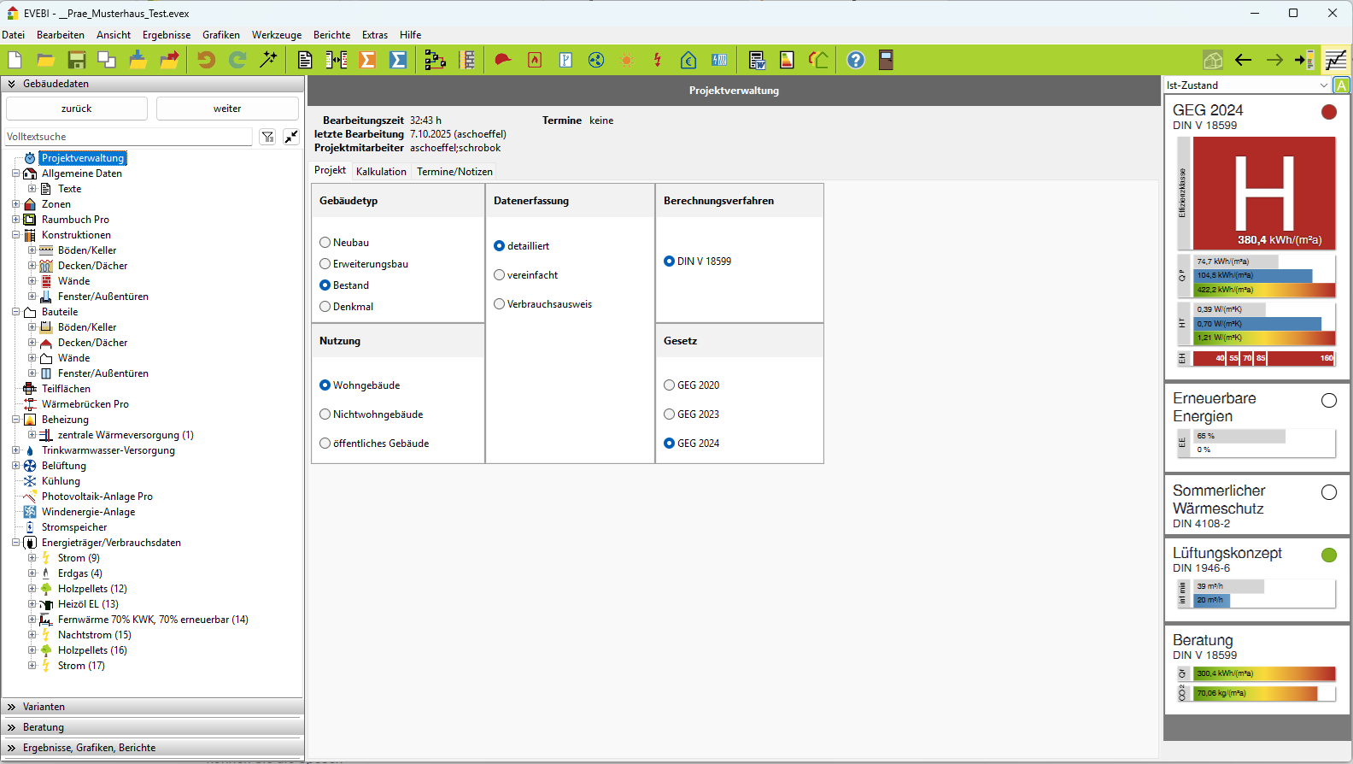This screenshot has height=764, width=1353.
Task: Click the undo arrow in toolbar
Action: tap(206, 60)
